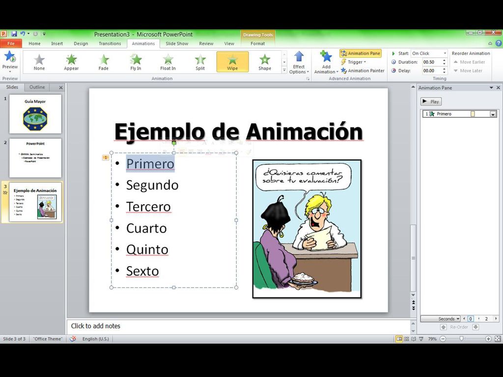
Task: Open the Trigger dropdown
Action: point(353,62)
